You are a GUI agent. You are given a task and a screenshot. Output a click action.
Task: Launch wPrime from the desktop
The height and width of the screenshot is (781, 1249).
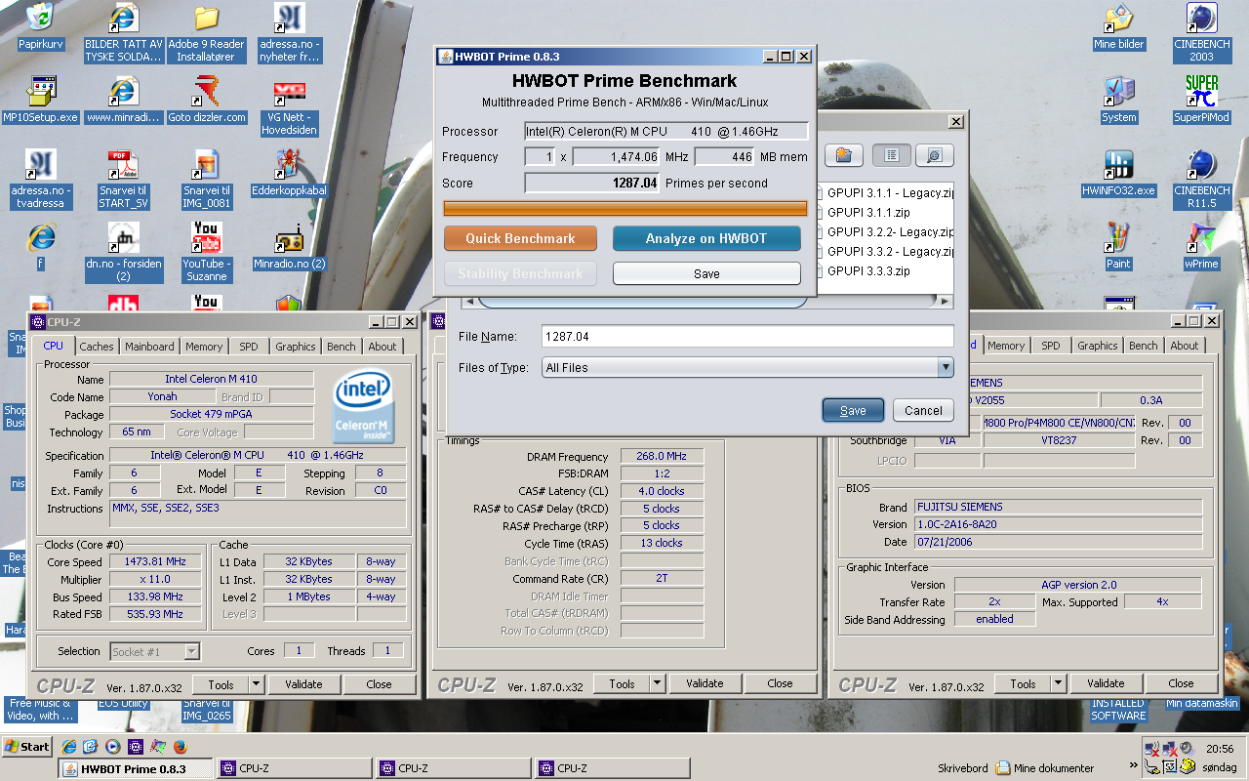click(1201, 247)
